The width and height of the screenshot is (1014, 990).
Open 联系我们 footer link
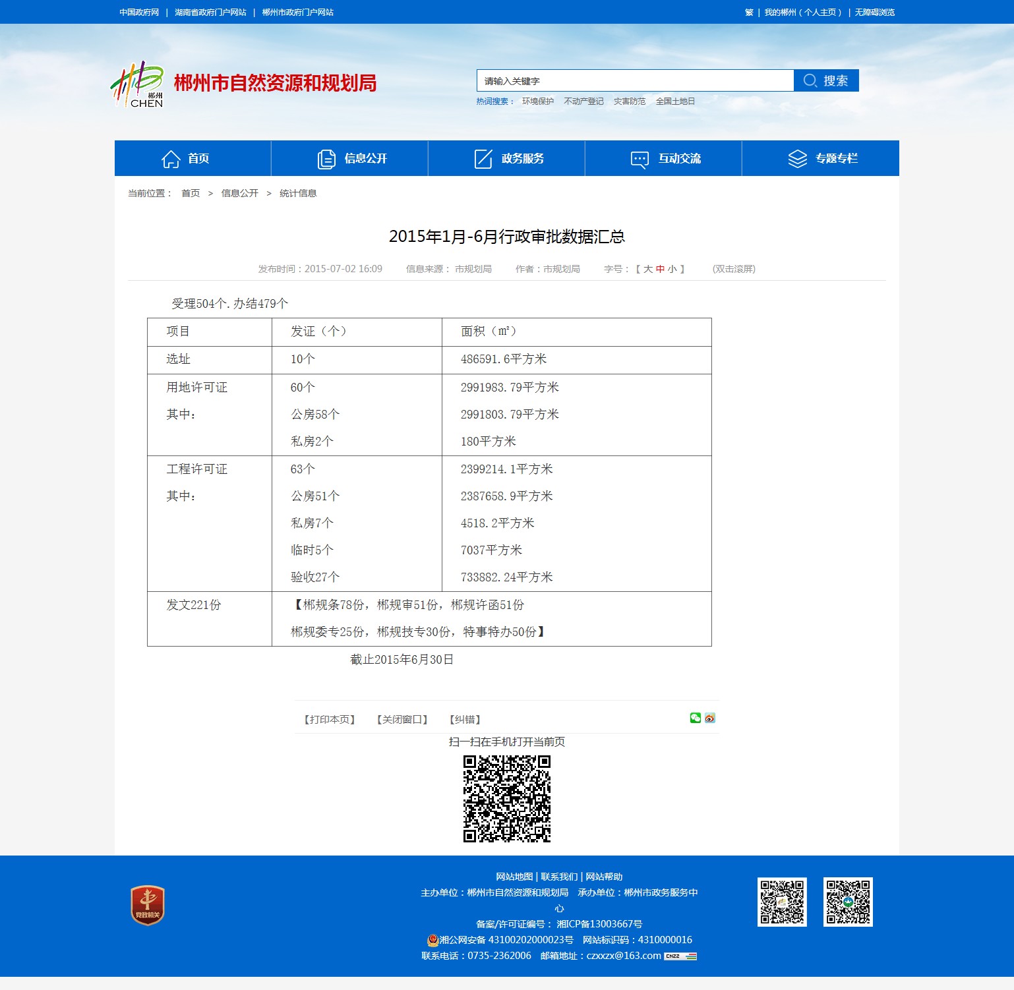559,877
